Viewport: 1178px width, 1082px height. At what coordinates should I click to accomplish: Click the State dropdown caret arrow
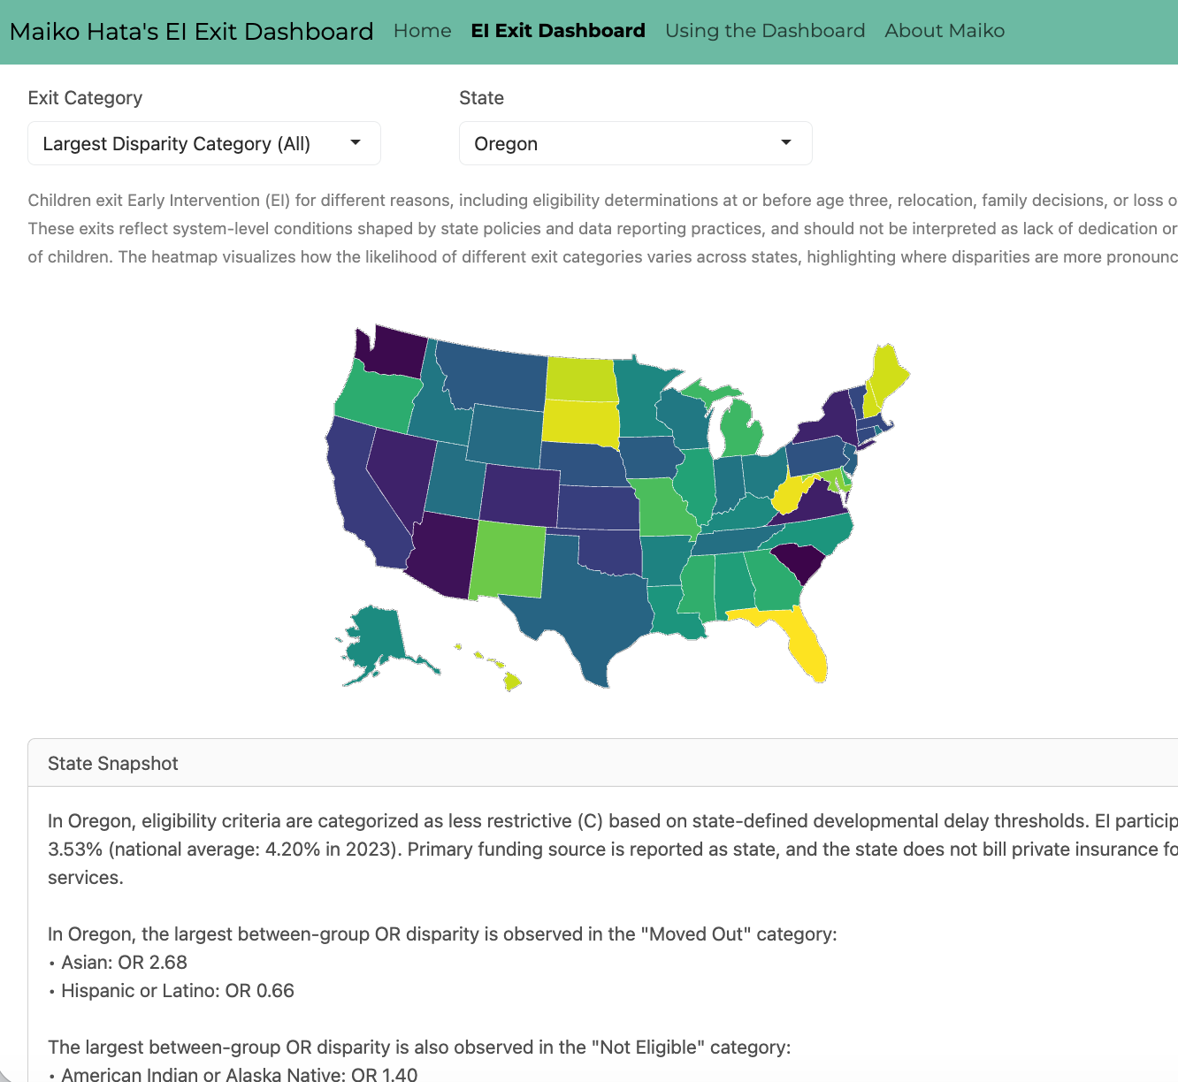785,143
